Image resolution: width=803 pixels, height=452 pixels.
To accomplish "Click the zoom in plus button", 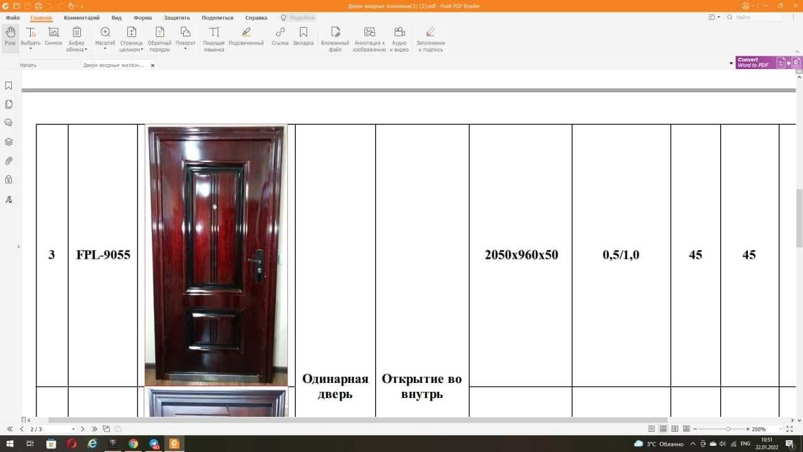I will click(748, 429).
